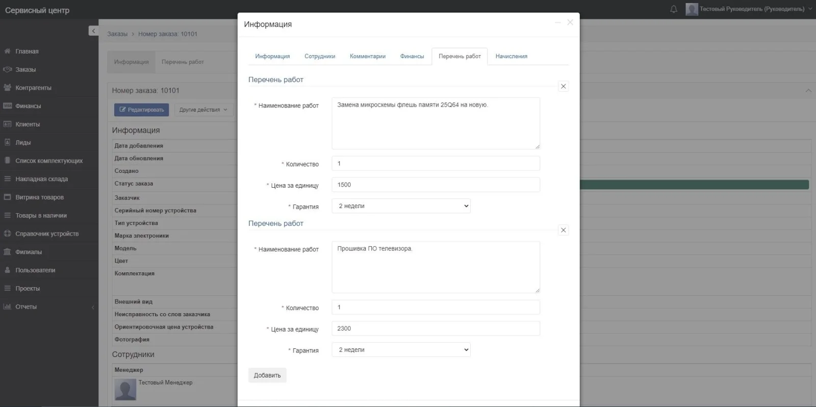816x407 pixels.
Task: Open Отчеты in the sidebar
Action: point(25,307)
